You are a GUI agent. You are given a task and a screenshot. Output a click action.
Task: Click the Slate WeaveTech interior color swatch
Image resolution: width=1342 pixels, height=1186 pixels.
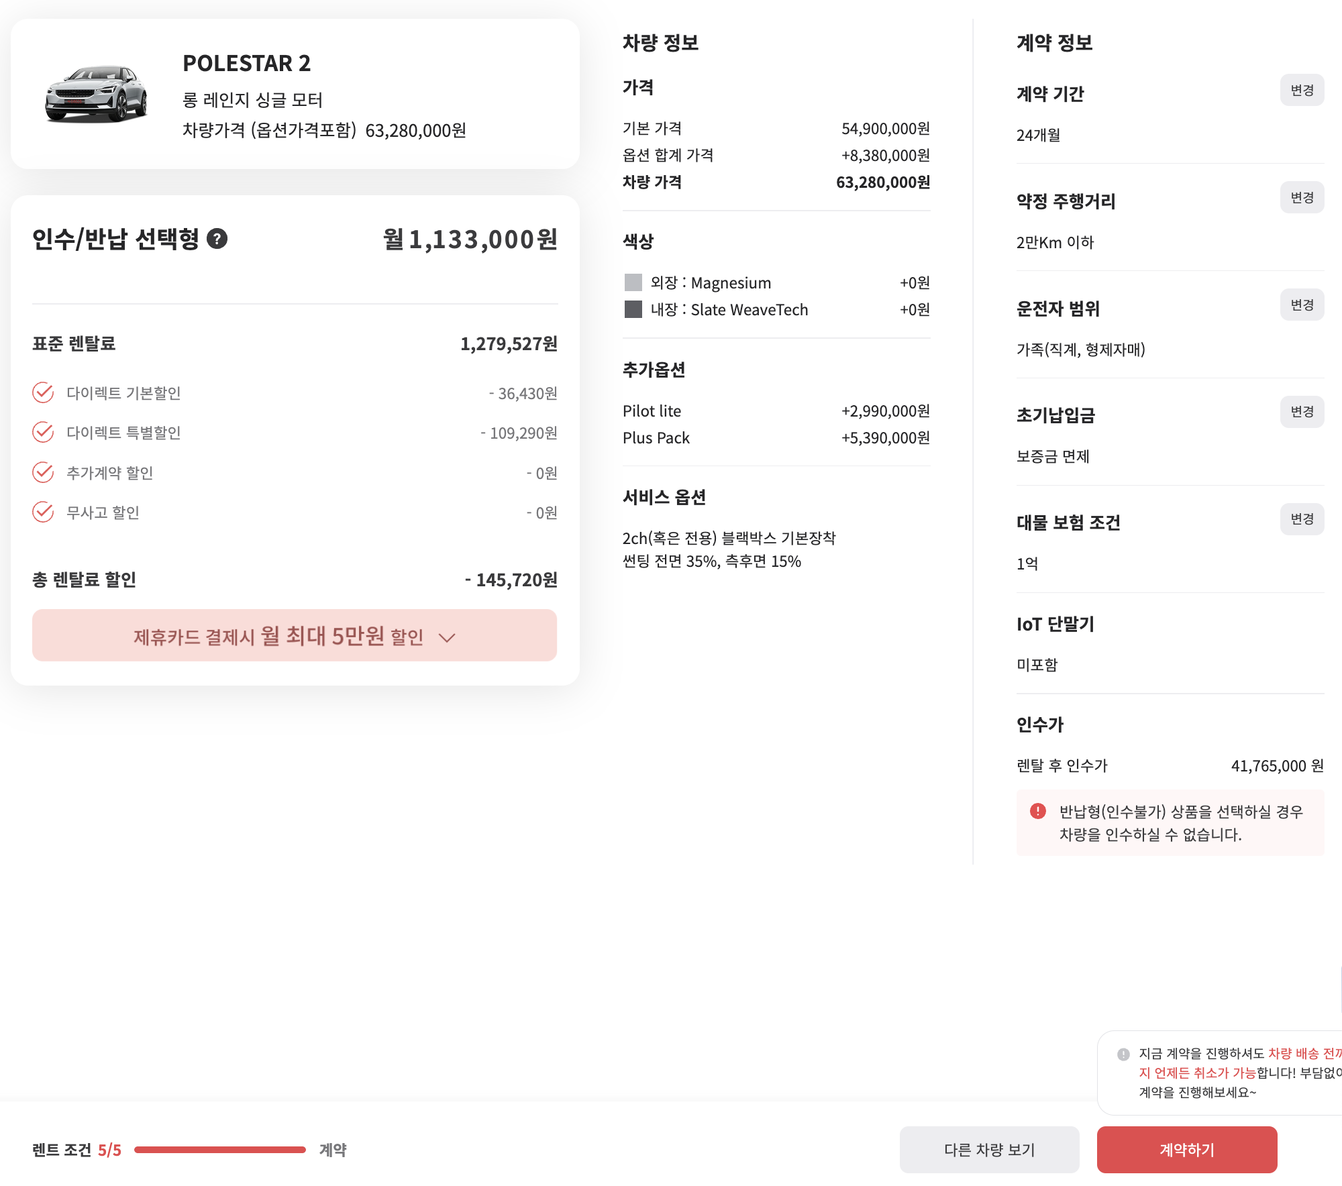coord(633,309)
